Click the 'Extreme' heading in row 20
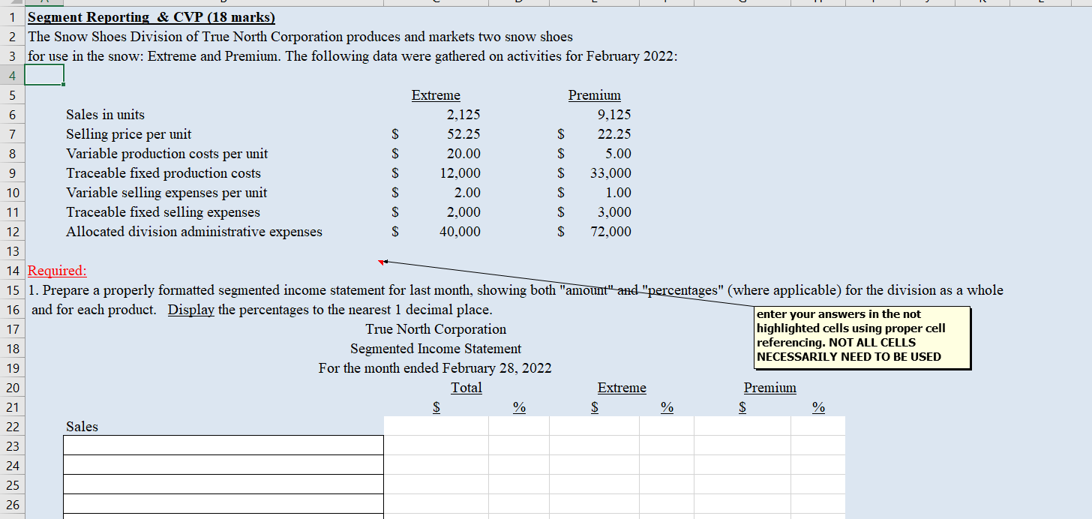The image size is (1092, 519). point(622,388)
